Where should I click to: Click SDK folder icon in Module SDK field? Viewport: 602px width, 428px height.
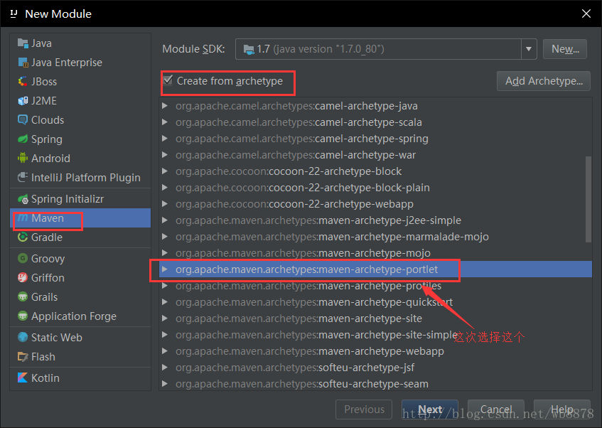(x=249, y=49)
